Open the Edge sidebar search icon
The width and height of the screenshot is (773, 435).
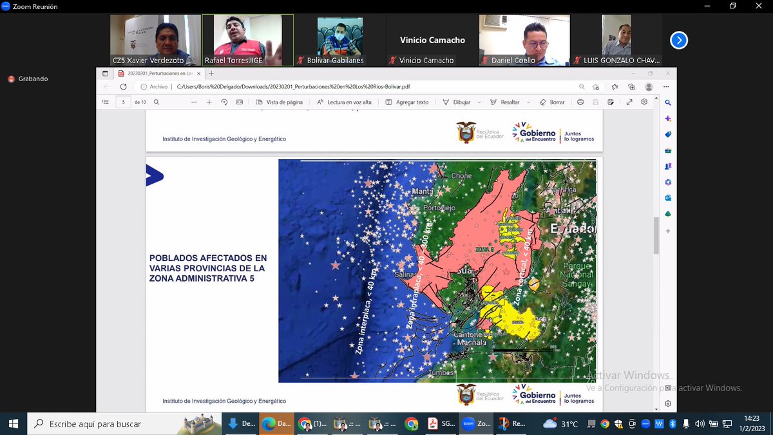(x=668, y=103)
